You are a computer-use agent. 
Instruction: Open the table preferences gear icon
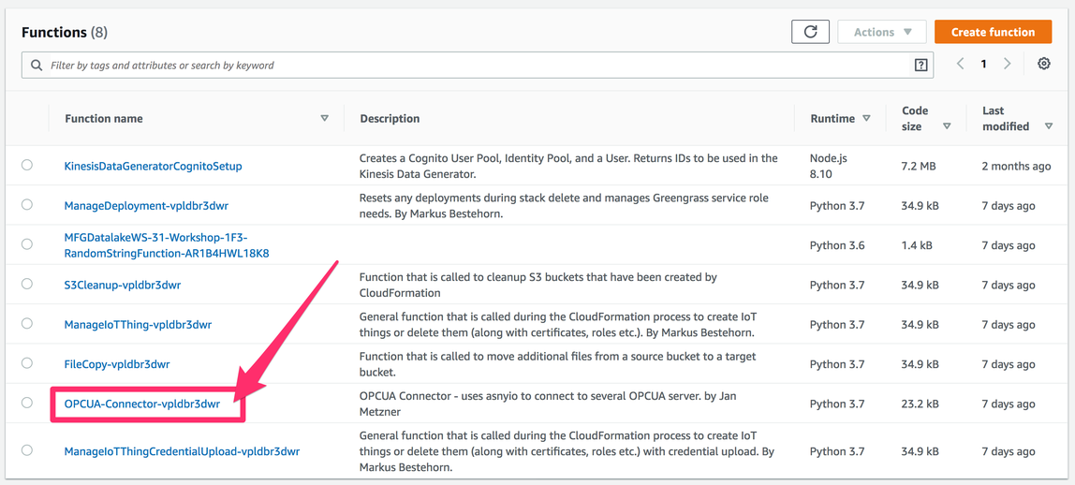[x=1043, y=64]
